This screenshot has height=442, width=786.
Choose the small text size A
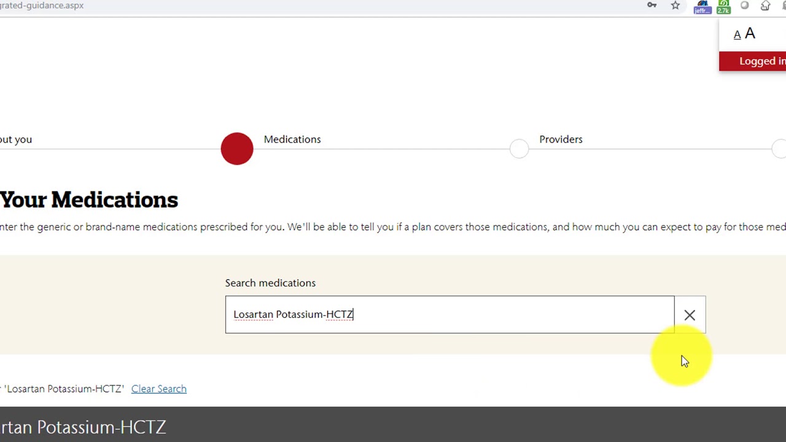pyautogui.click(x=737, y=36)
